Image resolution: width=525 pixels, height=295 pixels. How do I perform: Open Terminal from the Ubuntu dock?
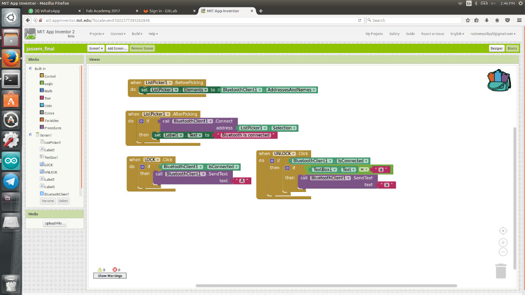pyautogui.click(x=11, y=79)
